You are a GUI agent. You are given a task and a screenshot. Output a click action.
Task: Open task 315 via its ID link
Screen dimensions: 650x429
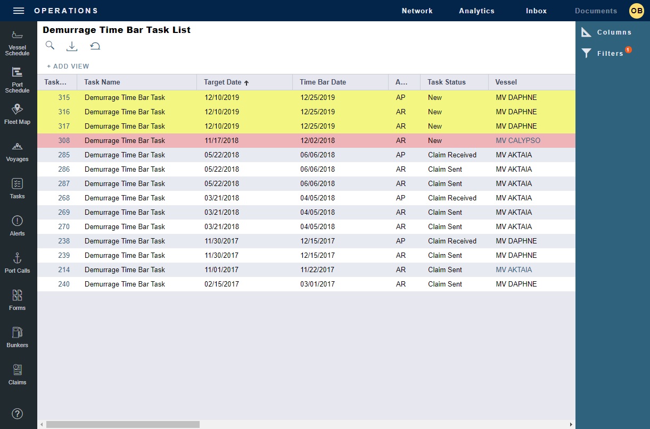click(x=63, y=97)
